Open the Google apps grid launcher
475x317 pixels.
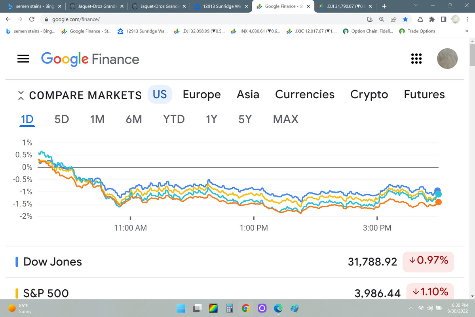point(416,59)
